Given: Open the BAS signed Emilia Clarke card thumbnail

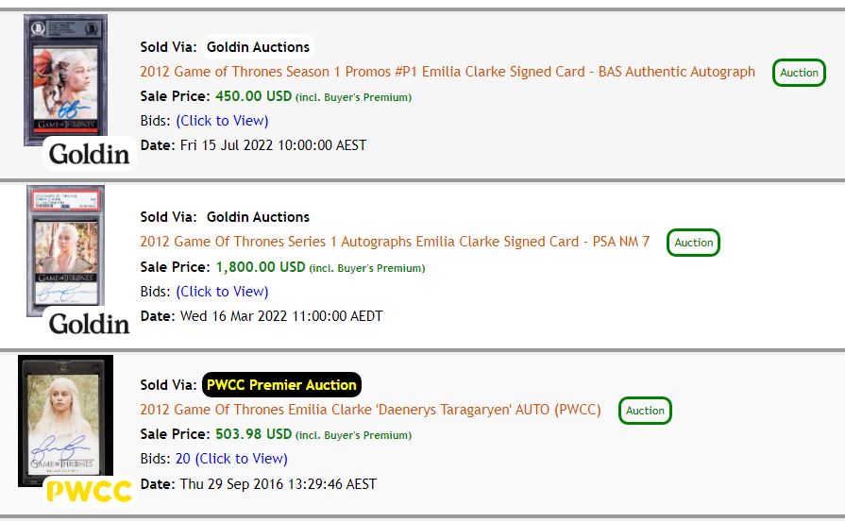Looking at the screenshot, I should [x=65, y=79].
